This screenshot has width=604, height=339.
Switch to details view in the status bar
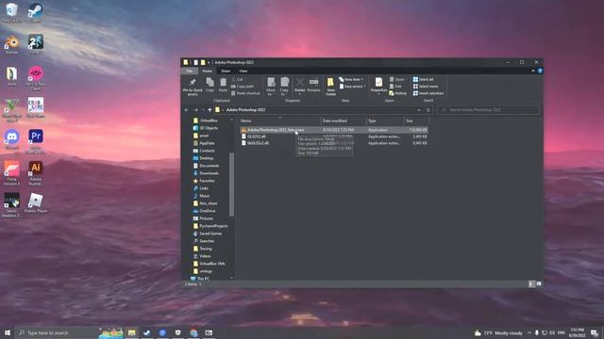coord(531,283)
